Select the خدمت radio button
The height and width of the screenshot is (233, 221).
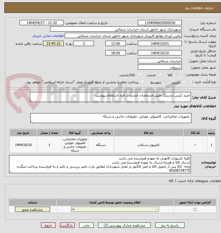160,74
